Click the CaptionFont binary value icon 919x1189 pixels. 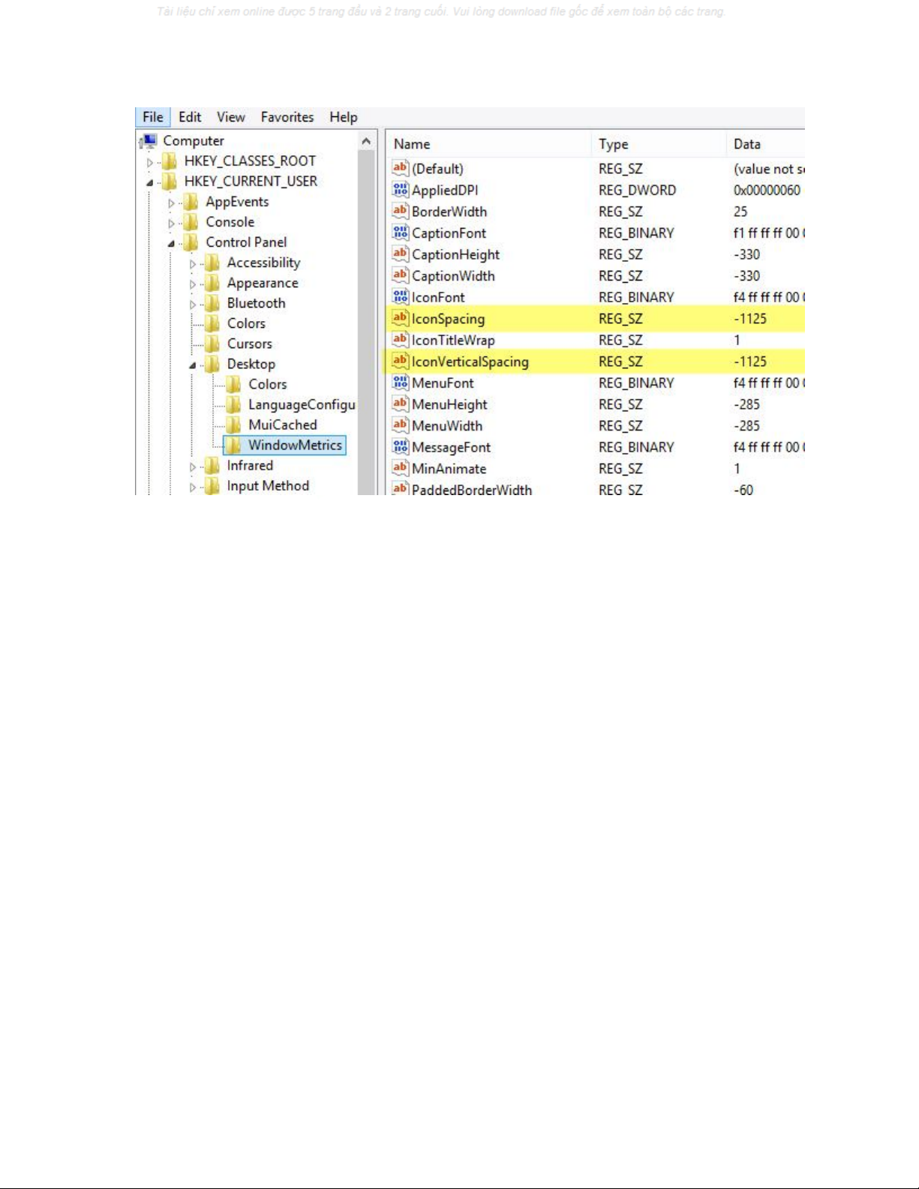click(400, 233)
